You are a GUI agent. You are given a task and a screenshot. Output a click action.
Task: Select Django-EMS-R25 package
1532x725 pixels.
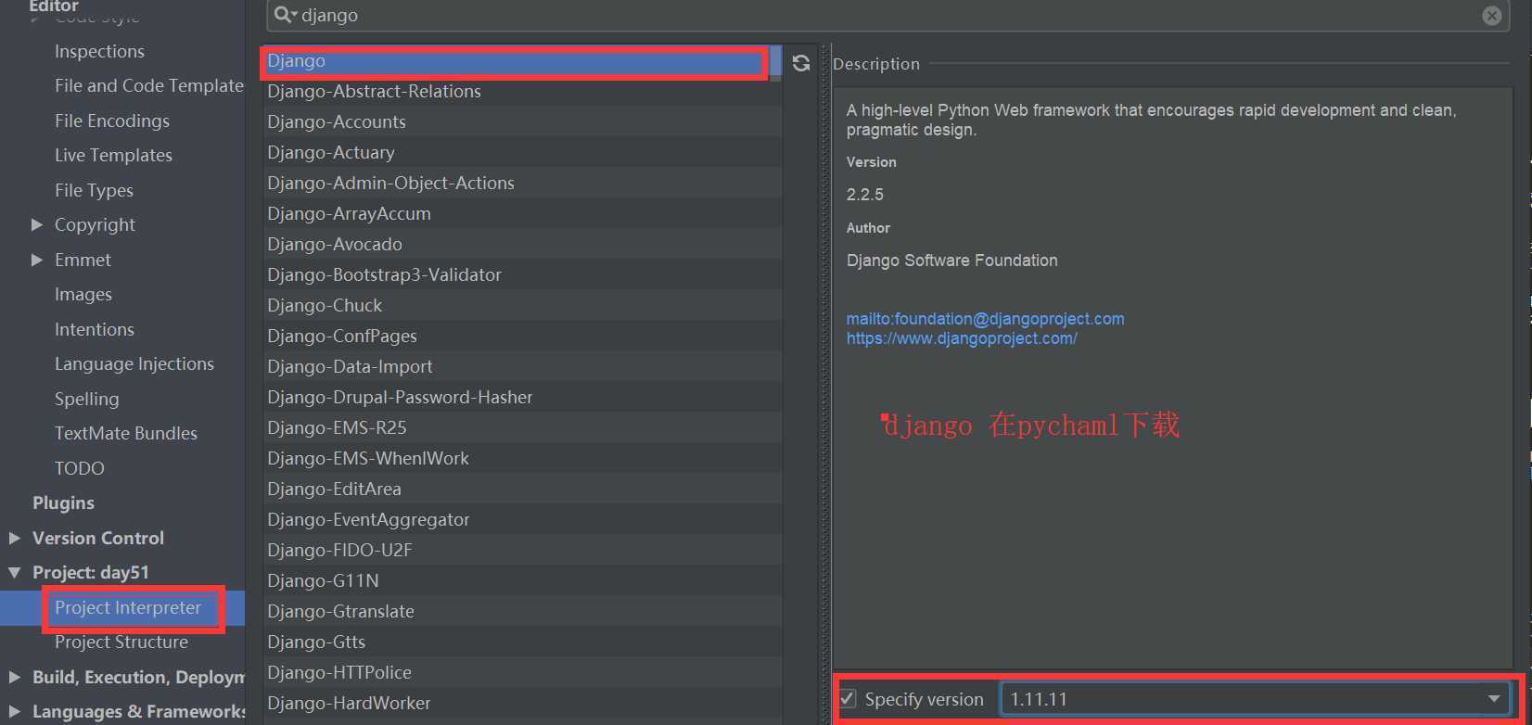[522, 427]
